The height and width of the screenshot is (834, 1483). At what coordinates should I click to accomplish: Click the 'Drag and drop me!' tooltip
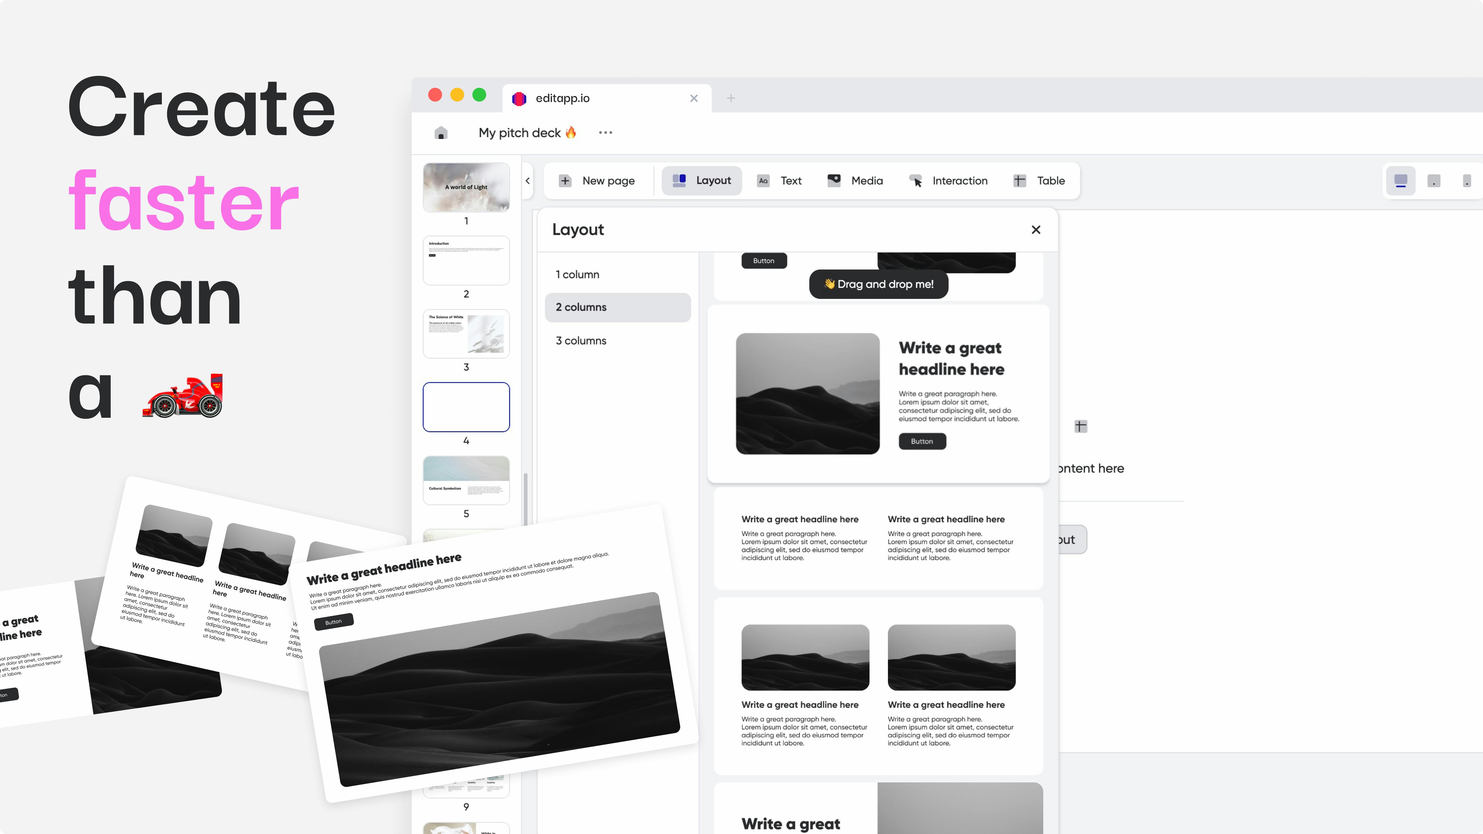click(x=878, y=284)
